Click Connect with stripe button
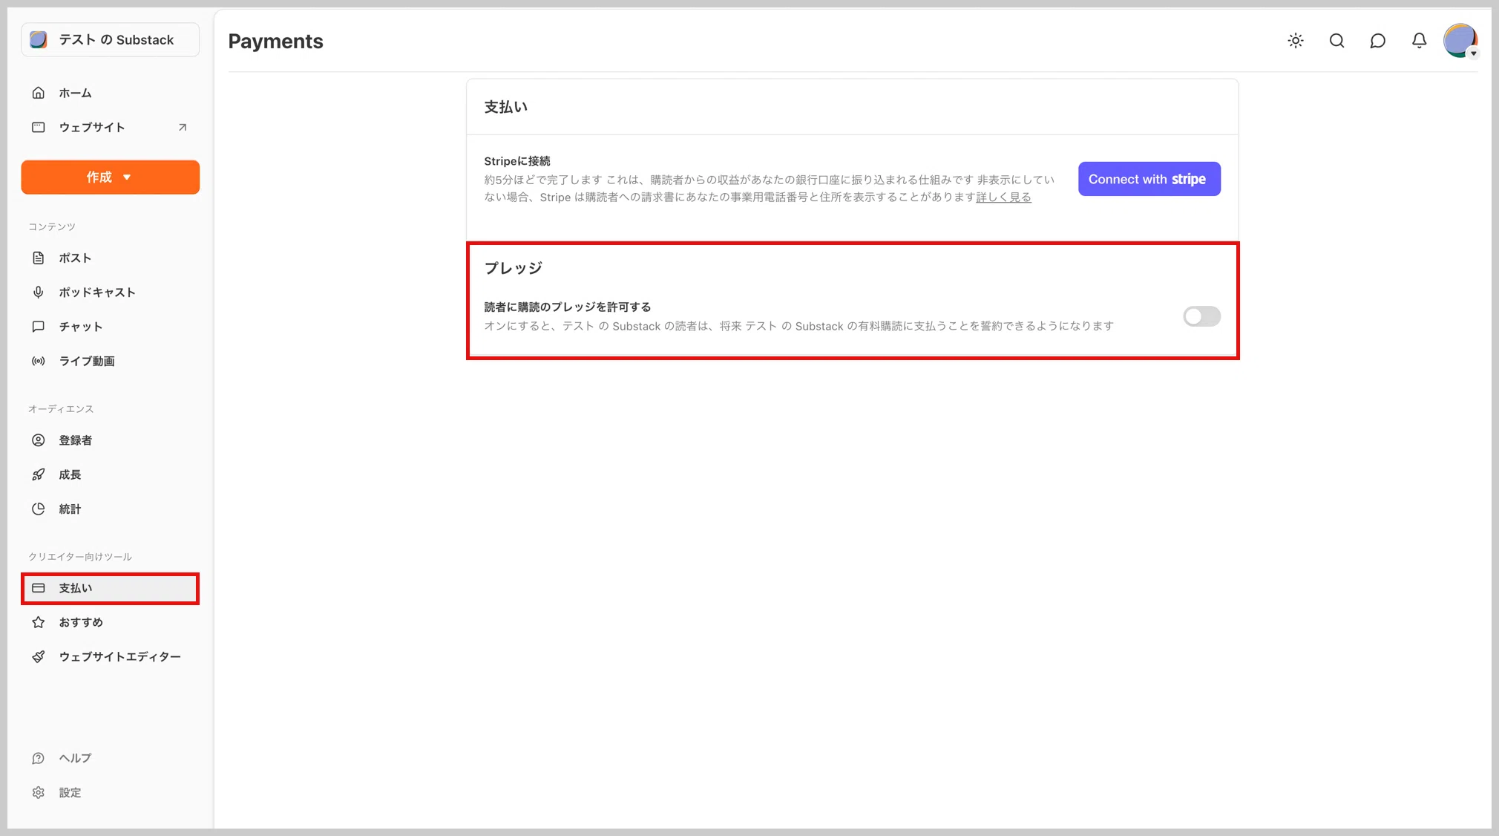Viewport: 1499px width, 836px height. click(1149, 179)
